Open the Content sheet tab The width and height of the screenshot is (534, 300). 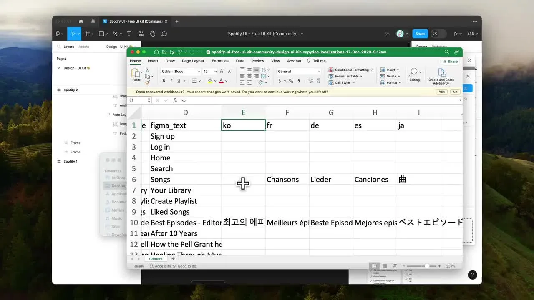(x=156, y=259)
